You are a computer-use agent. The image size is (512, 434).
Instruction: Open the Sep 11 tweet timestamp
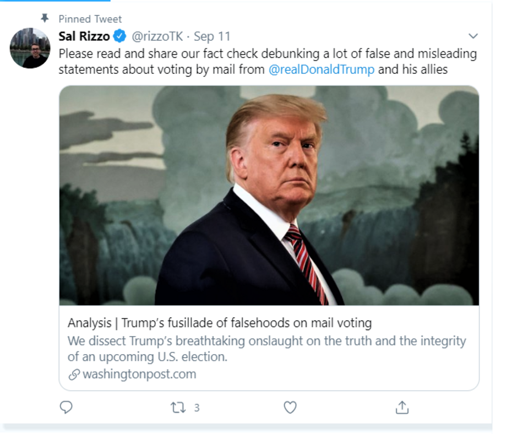212,37
